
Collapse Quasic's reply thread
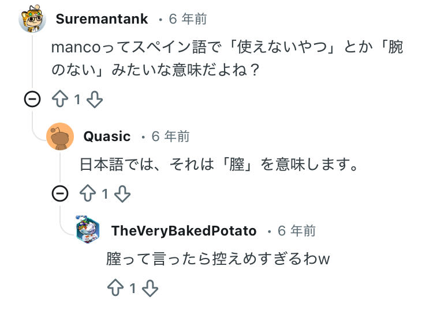point(60,194)
